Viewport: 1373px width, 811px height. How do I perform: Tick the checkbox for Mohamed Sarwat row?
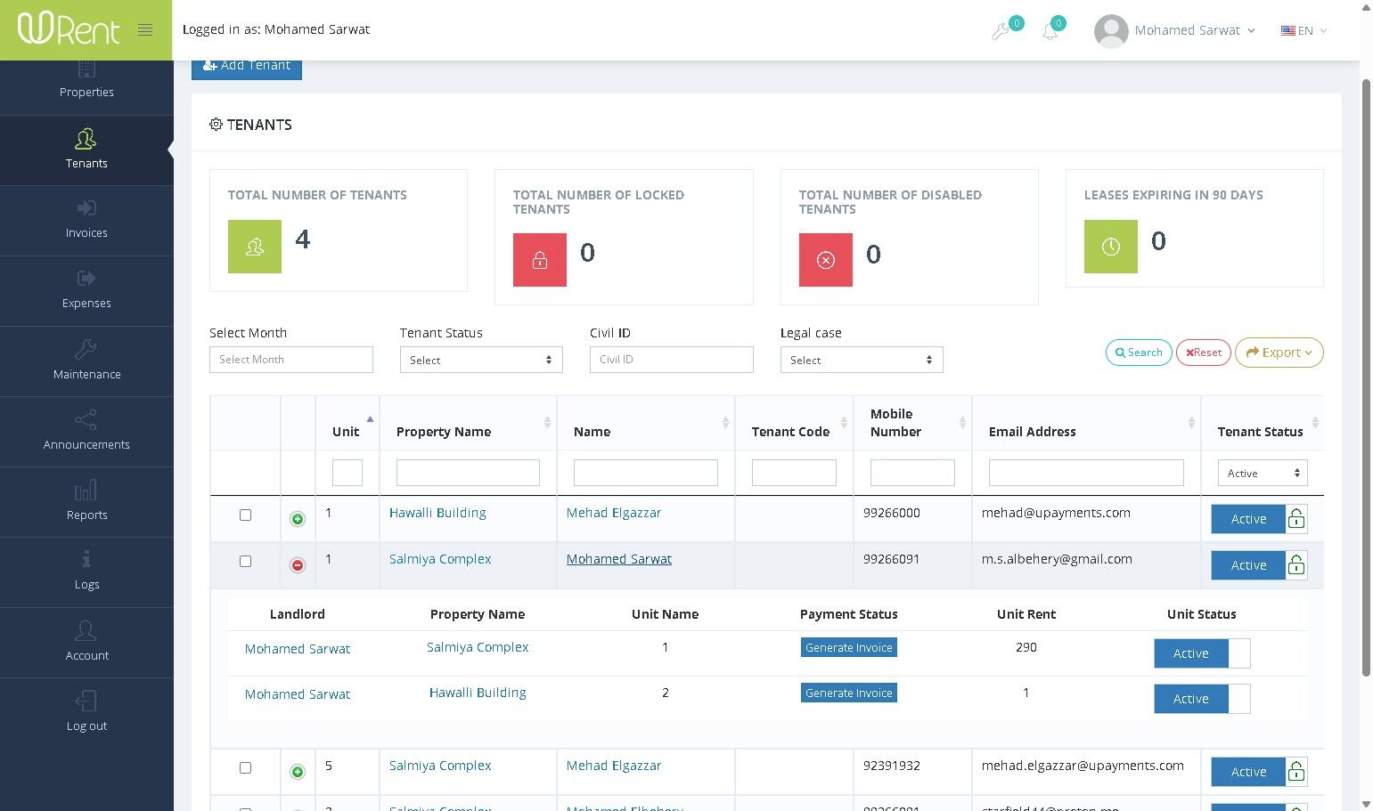pyautogui.click(x=246, y=562)
